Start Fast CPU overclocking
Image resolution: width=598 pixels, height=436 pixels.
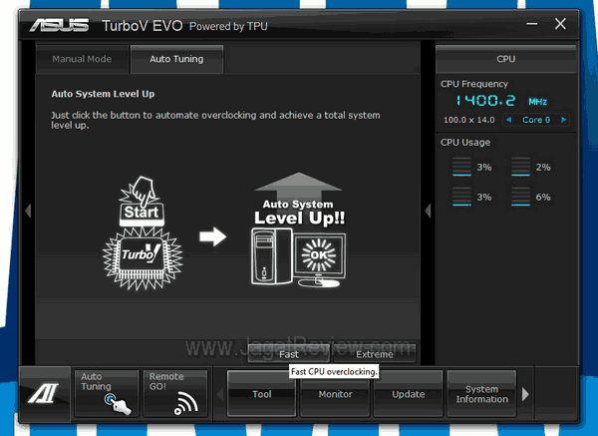pos(289,354)
